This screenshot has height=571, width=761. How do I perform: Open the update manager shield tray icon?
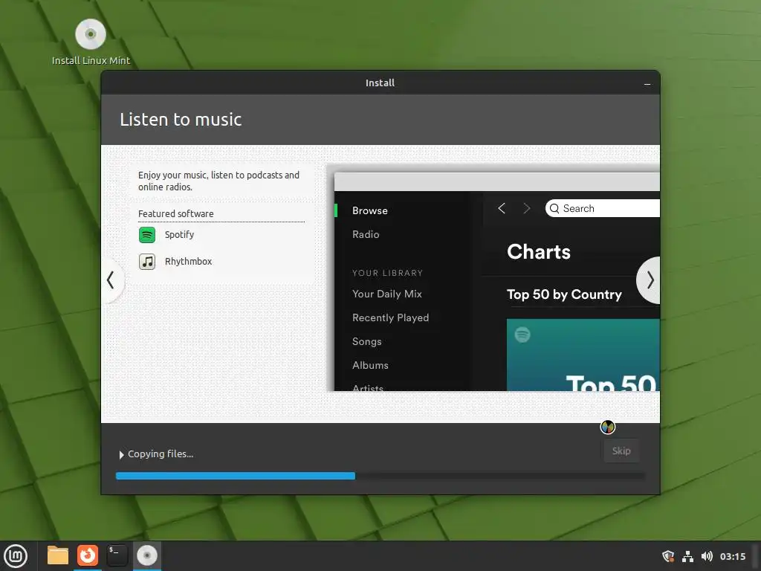click(668, 556)
